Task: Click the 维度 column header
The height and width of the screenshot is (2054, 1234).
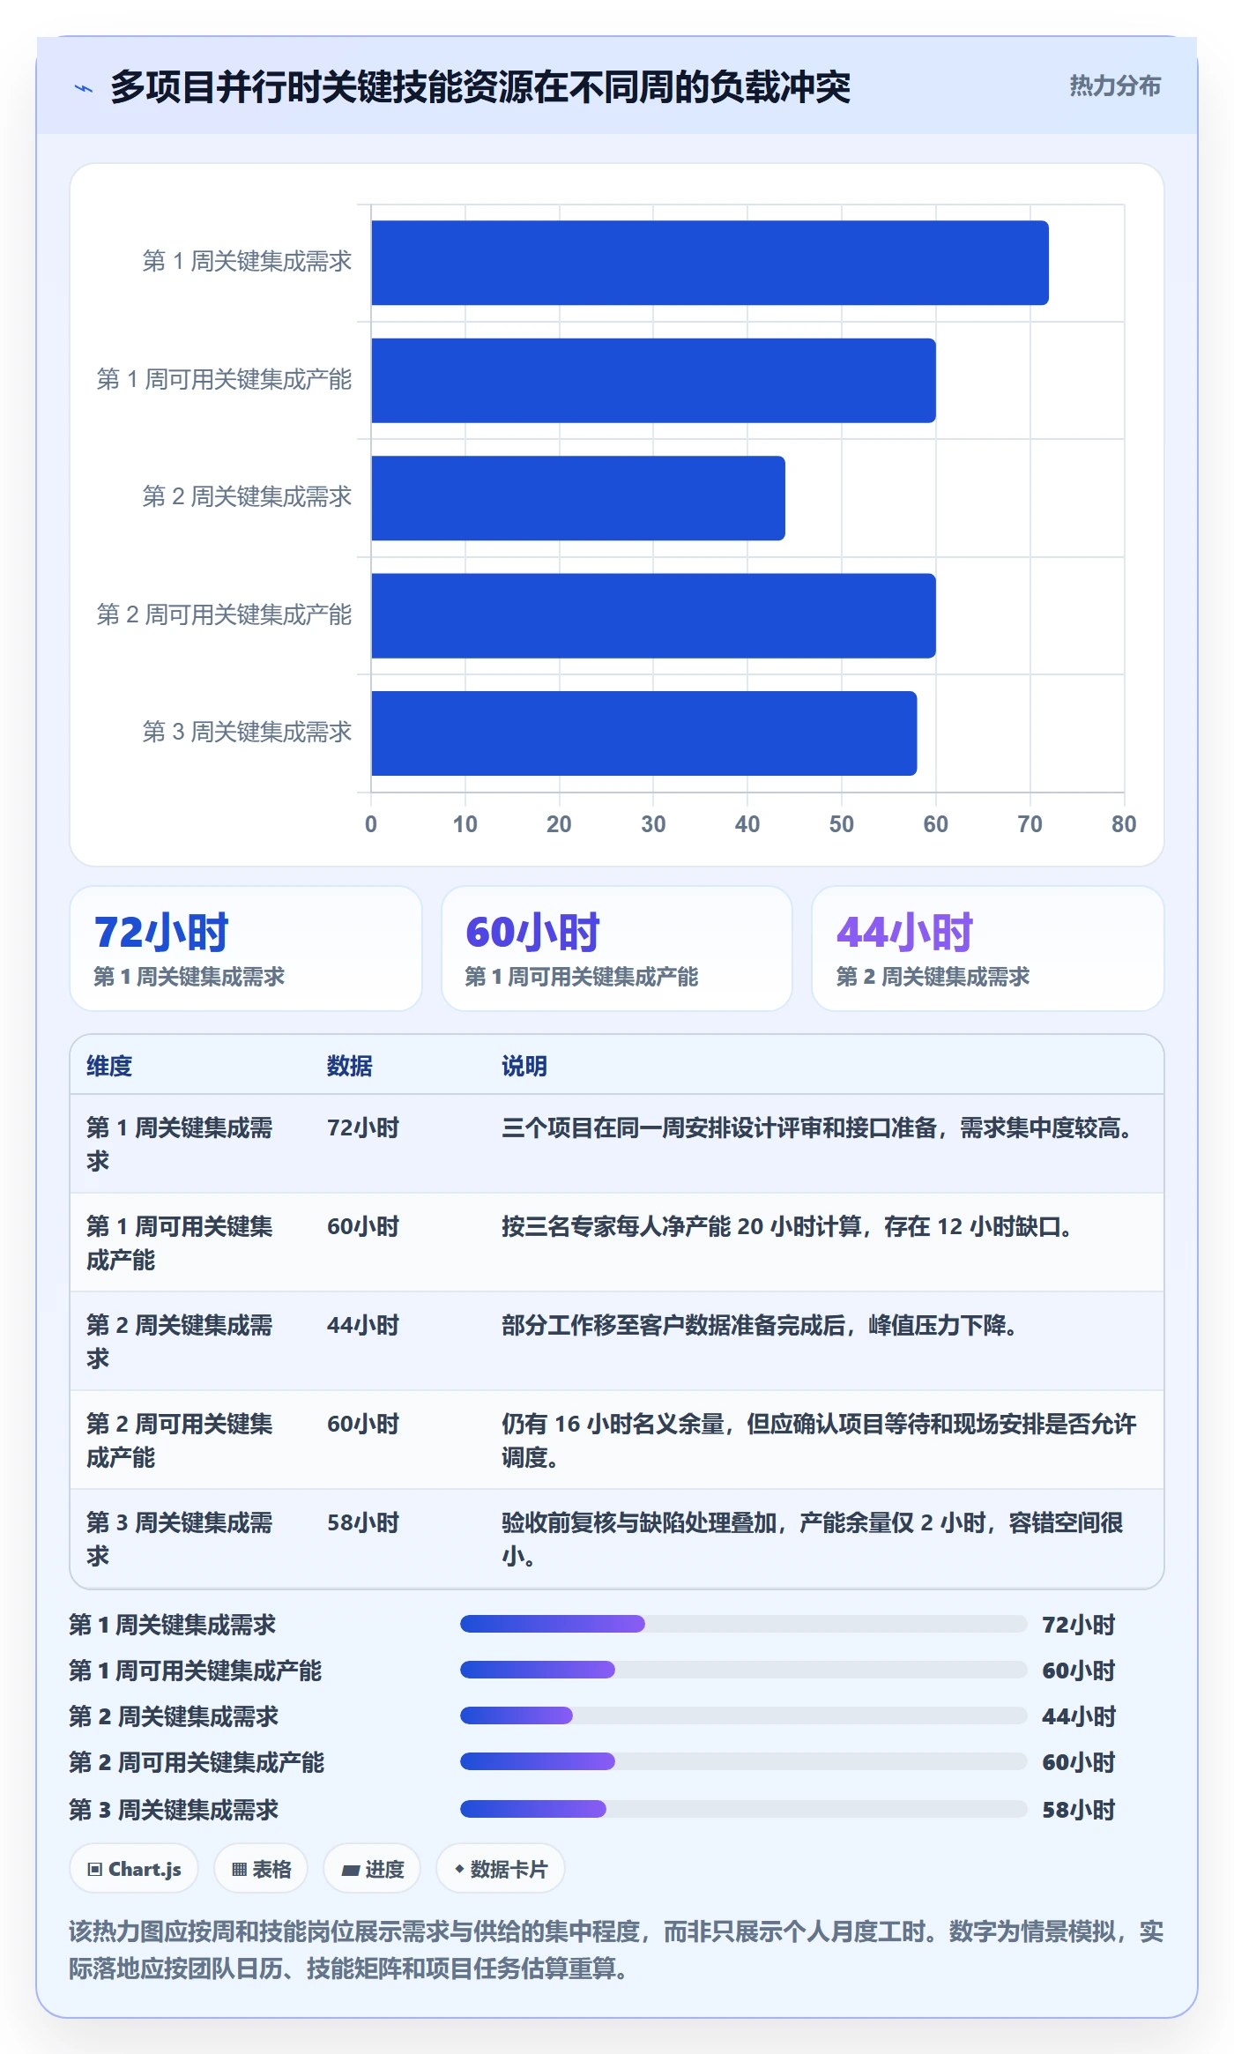Action: click(109, 1066)
